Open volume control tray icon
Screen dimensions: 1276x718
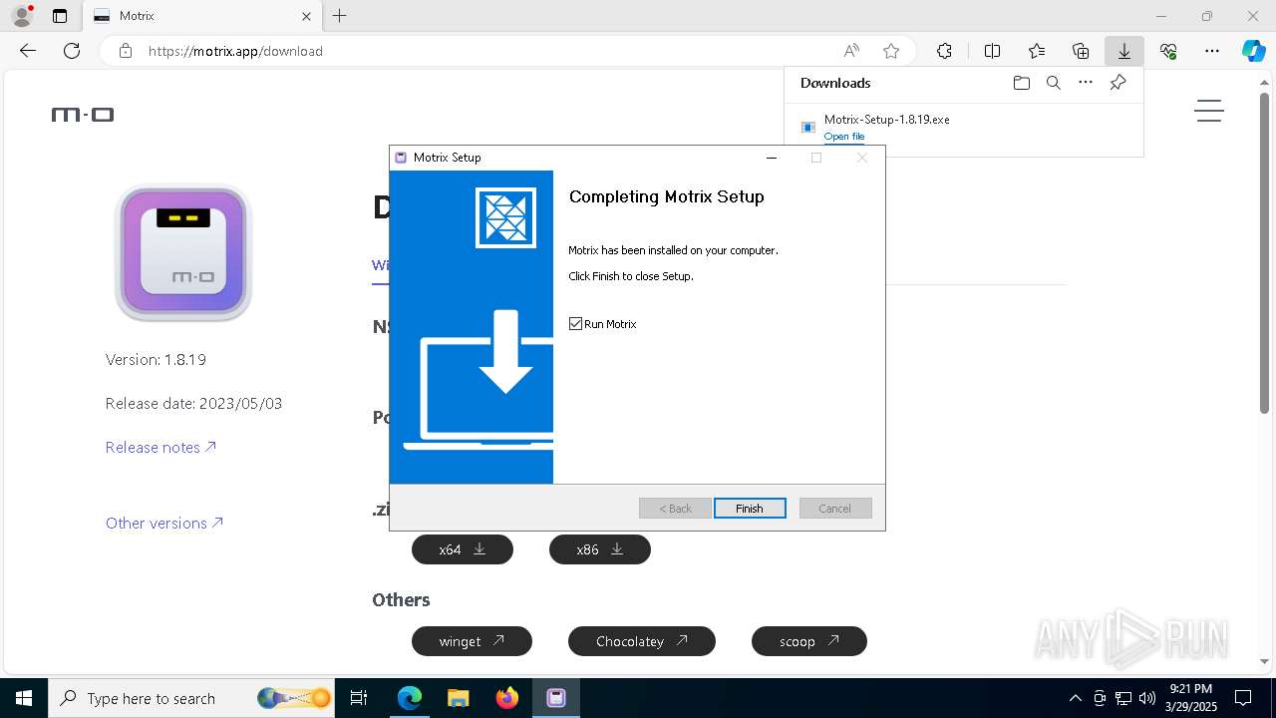(1147, 698)
